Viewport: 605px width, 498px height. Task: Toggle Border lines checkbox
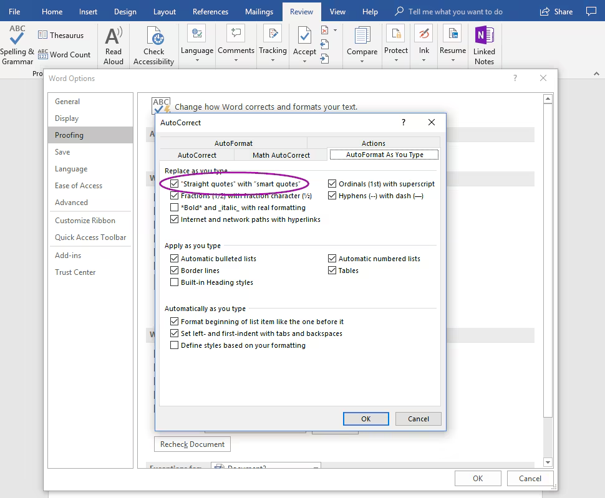175,271
